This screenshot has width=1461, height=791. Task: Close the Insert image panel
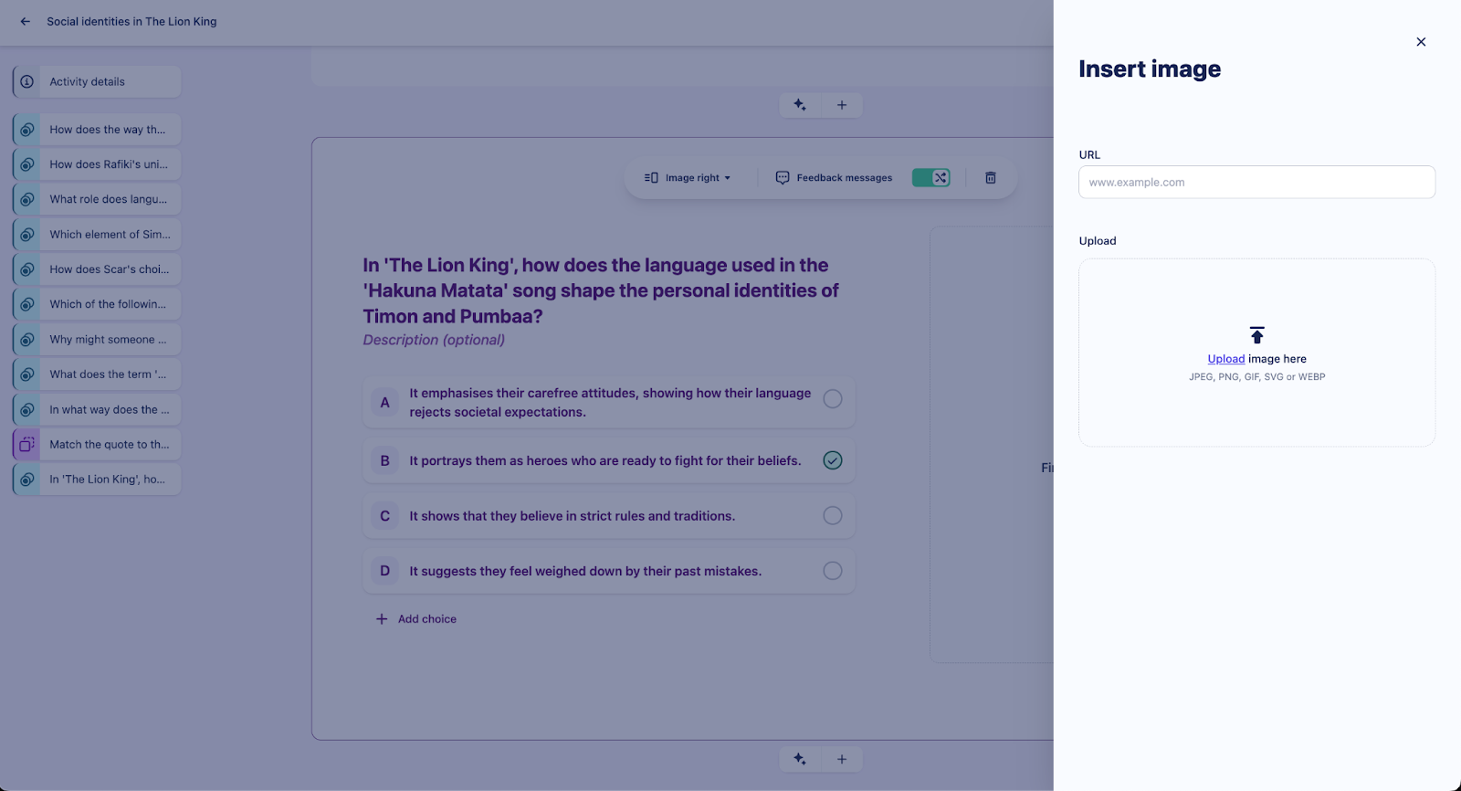click(1421, 42)
